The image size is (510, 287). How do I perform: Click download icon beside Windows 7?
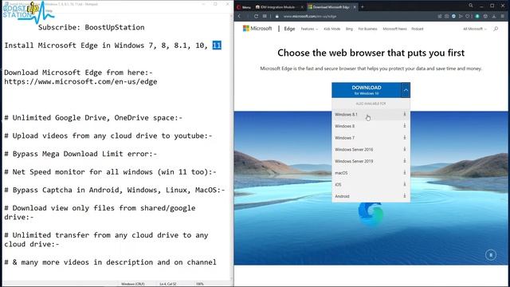click(405, 138)
